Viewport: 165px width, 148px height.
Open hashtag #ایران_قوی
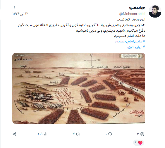(x=136, y=47)
